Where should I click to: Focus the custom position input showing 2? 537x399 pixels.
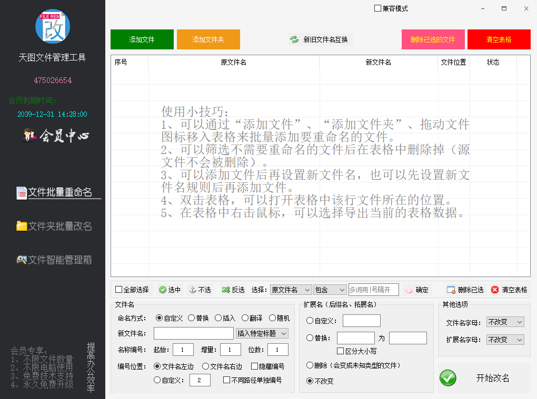tap(200, 380)
